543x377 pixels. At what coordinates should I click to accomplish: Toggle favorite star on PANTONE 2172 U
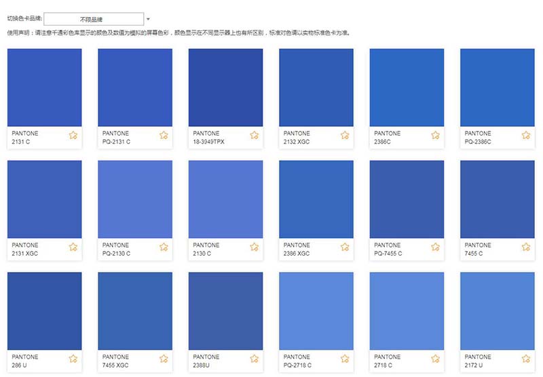click(x=526, y=359)
